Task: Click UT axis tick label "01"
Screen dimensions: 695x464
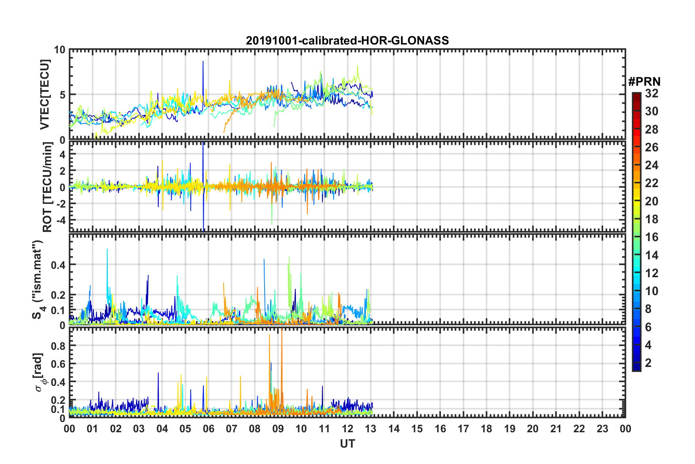Action: [92, 429]
